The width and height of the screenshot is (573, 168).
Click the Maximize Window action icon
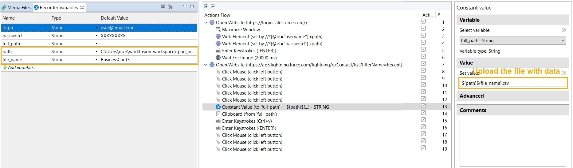218,29
